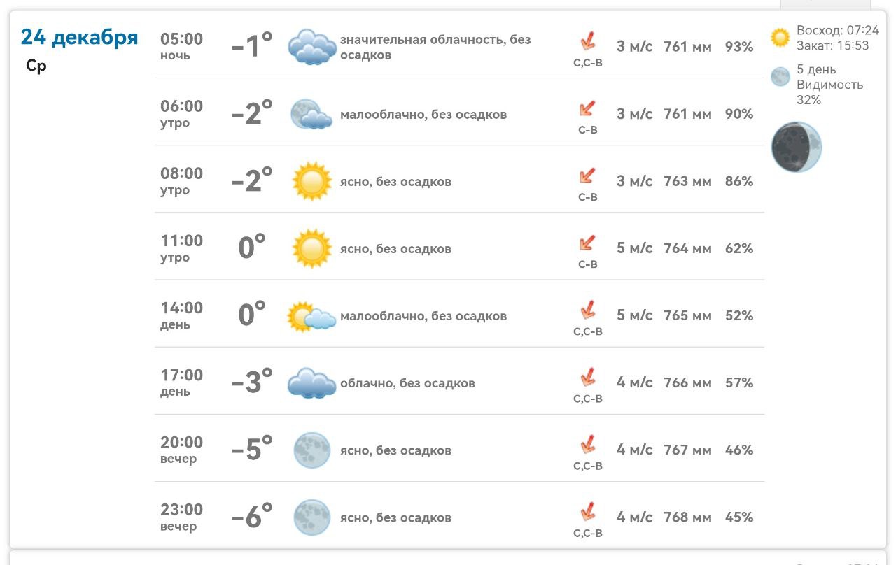Click the wind direction arrow at 05:00
896x565 pixels.
pos(588,42)
